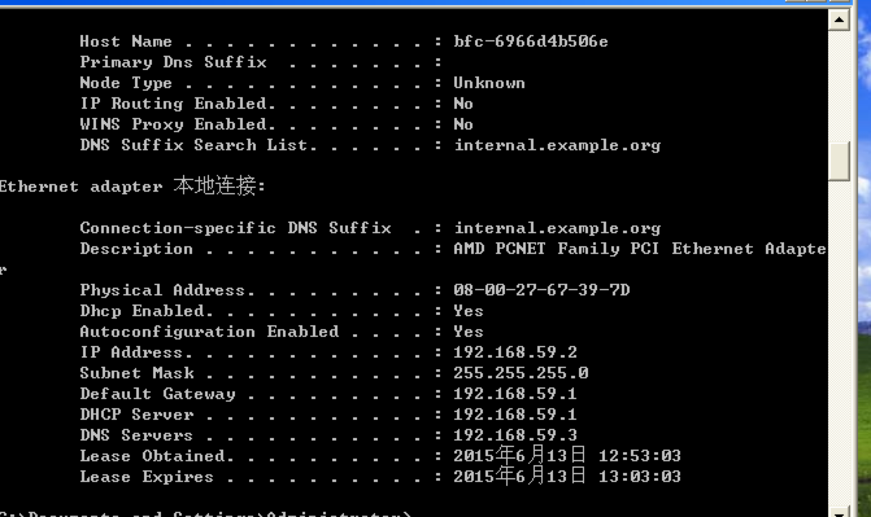
Task: Click the AMD PCNET adapter description text
Action: pos(640,249)
